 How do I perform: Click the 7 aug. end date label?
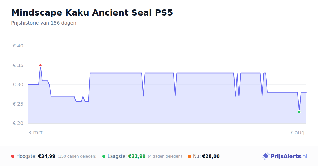[x=298, y=133]
